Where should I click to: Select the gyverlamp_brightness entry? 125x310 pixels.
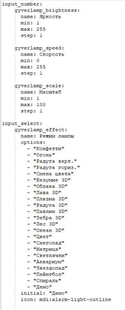pyautogui.click(x=47, y=11)
